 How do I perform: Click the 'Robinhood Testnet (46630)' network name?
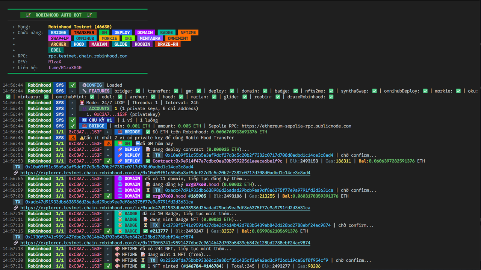[80, 27]
